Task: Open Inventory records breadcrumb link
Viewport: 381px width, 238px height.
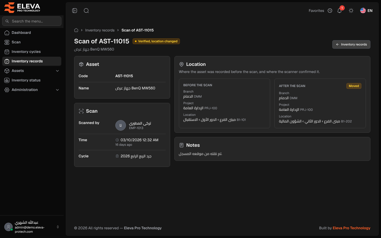Action: tap(100, 30)
